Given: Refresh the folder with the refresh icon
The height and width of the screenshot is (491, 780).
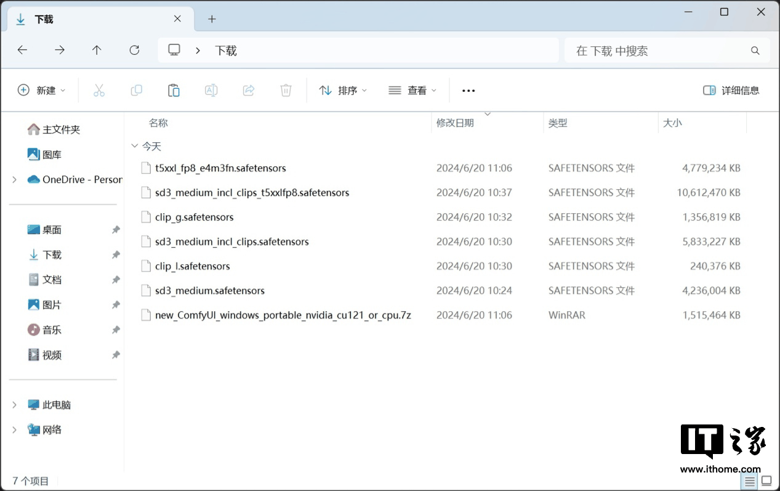Looking at the screenshot, I should tap(134, 50).
